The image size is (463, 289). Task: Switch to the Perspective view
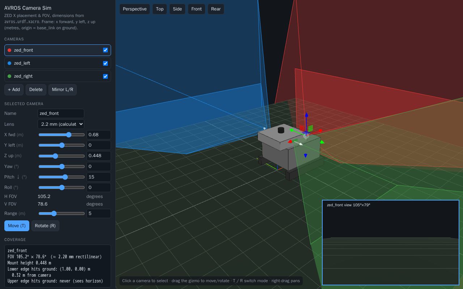(x=135, y=9)
